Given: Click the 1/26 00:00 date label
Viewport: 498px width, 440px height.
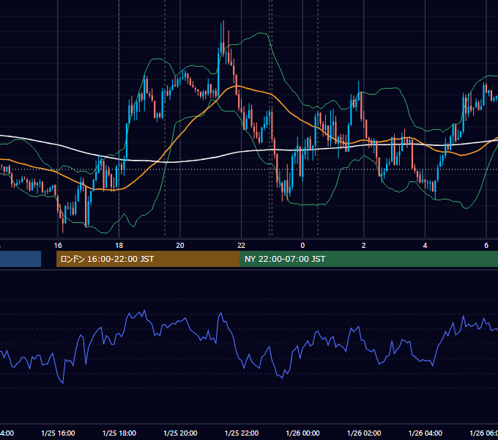Looking at the screenshot, I should click(x=302, y=433).
